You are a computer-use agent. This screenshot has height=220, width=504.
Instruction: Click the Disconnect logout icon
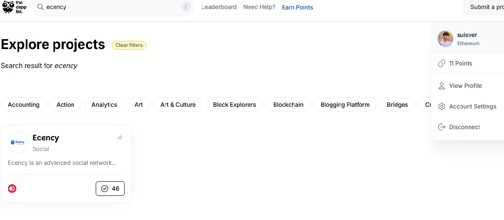[x=441, y=127]
